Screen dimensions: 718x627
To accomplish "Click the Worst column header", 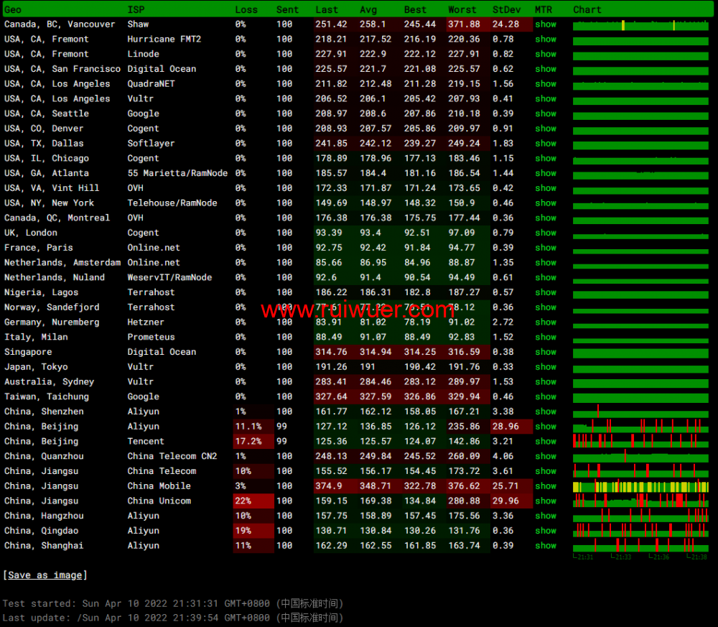I will pos(462,9).
